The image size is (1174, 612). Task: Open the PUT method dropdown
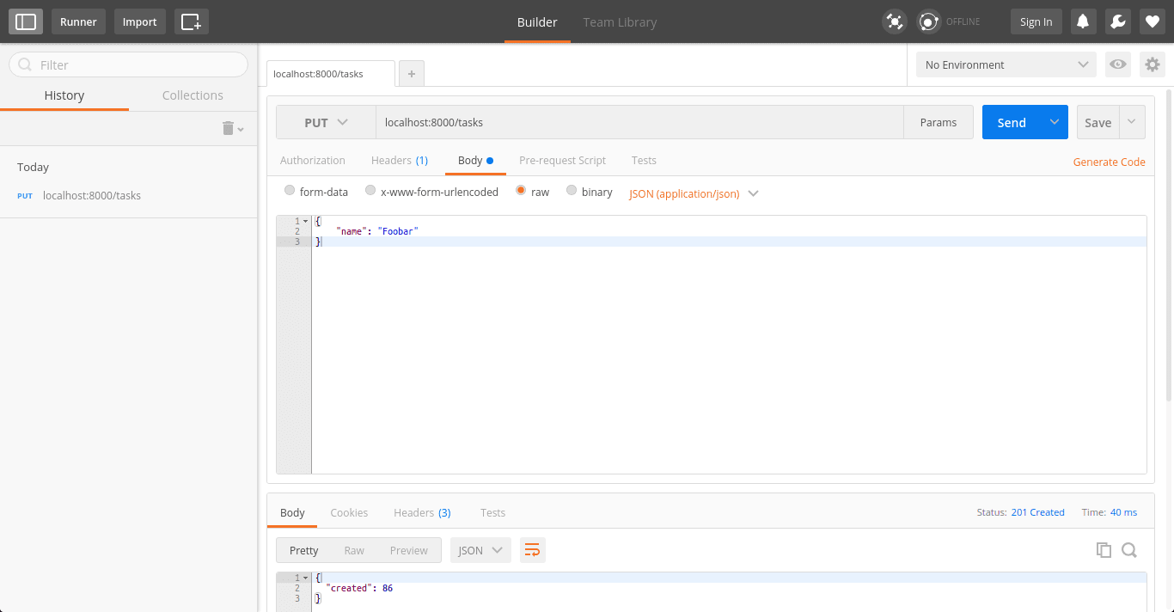coord(326,122)
